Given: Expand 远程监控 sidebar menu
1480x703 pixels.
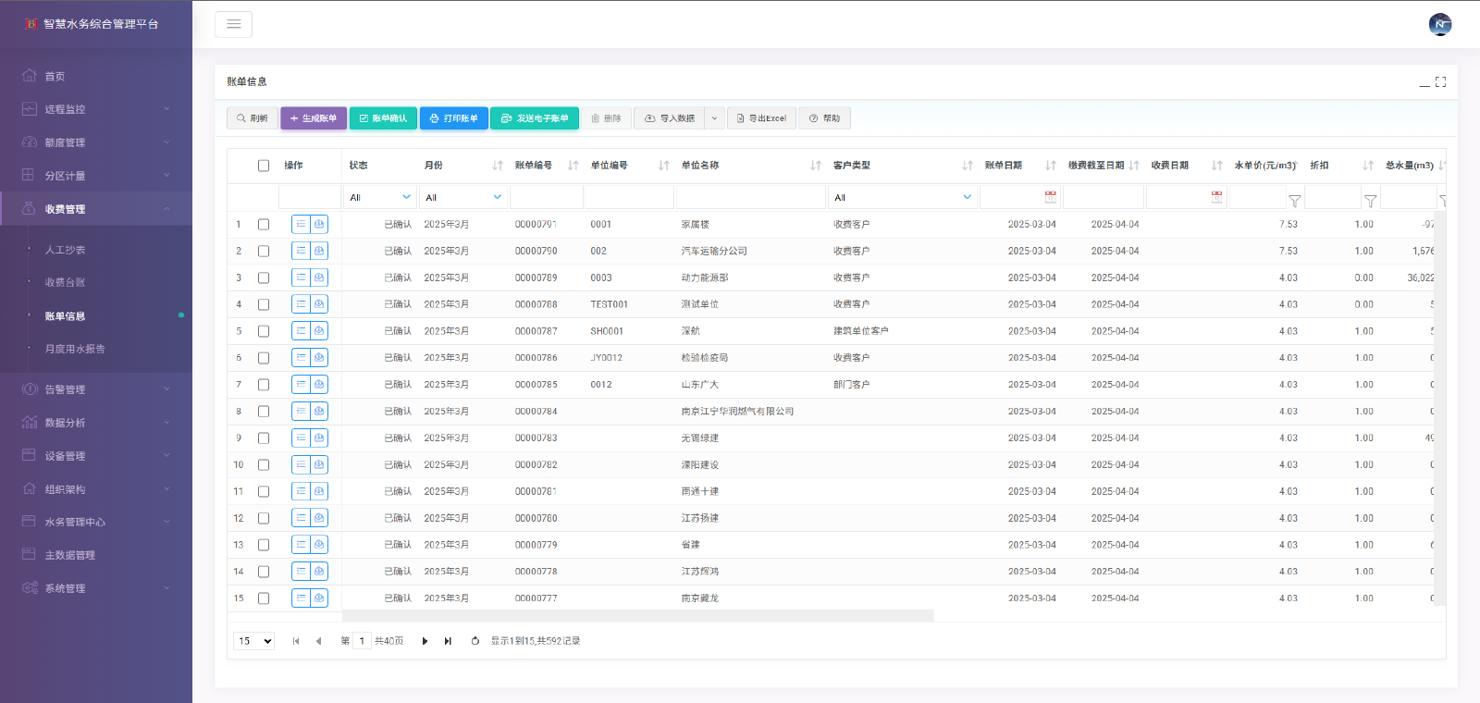Looking at the screenshot, I should point(96,109).
